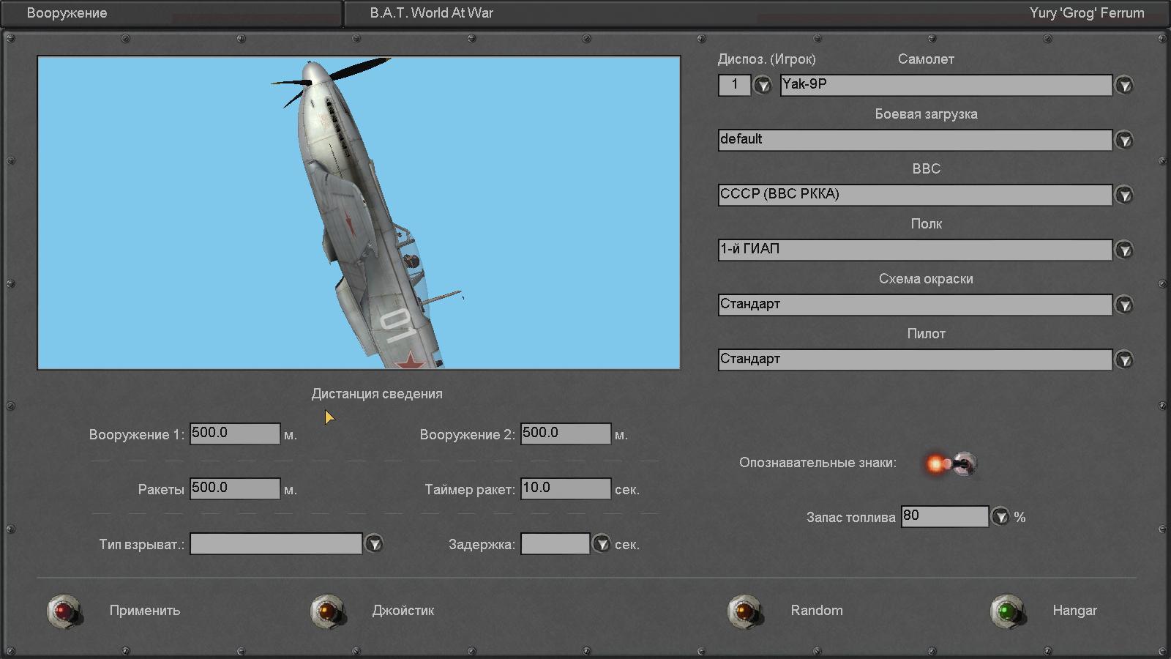Click the Применить label
This screenshot has height=659, width=1171.
(x=145, y=611)
